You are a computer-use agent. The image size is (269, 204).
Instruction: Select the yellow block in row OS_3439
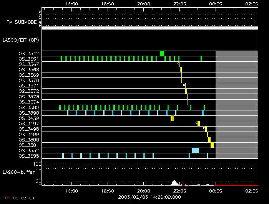pos(172,118)
